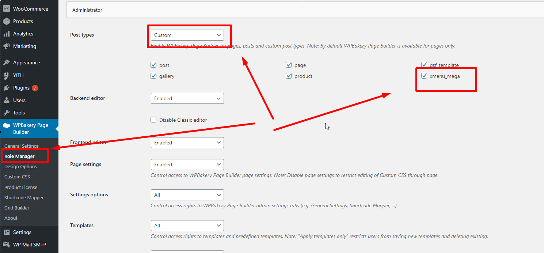Screen dimensions: 544x253
Task: Click the Appearance paintbrush icon
Action: [x=7, y=63]
